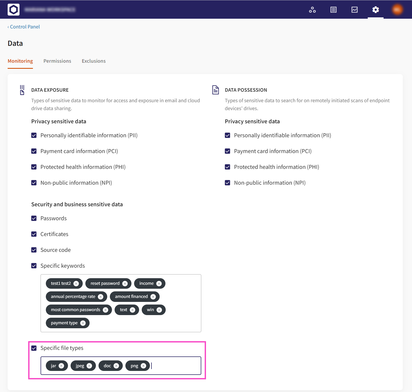This screenshot has height=392, width=412.
Task: Switch to the Permissions tab
Action: (57, 61)
